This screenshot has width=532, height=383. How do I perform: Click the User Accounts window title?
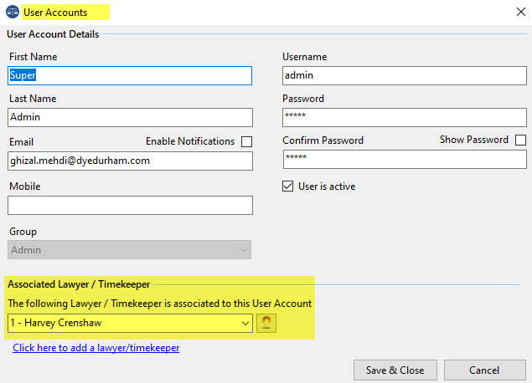coord(55,13)
